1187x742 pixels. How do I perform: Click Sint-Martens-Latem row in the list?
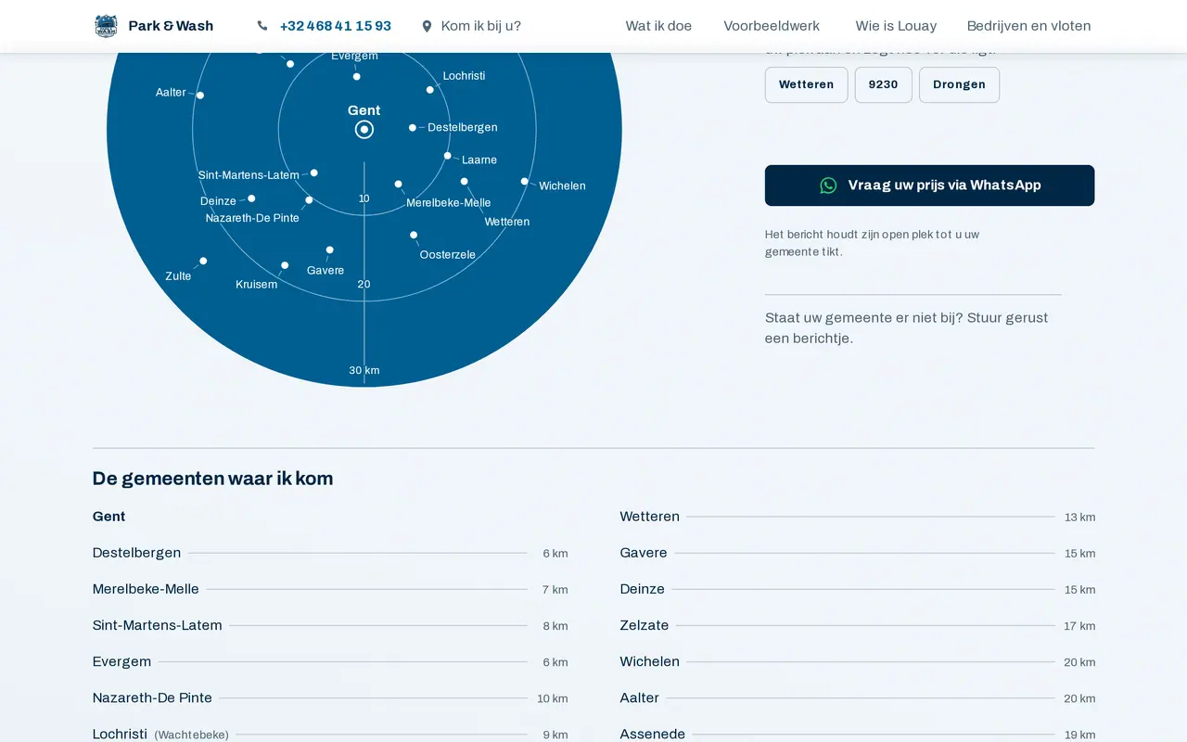click(330, 625)
